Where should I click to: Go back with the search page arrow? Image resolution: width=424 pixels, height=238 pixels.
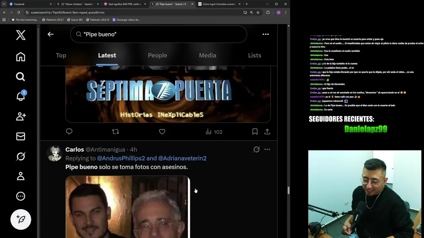tap(50, 34)
